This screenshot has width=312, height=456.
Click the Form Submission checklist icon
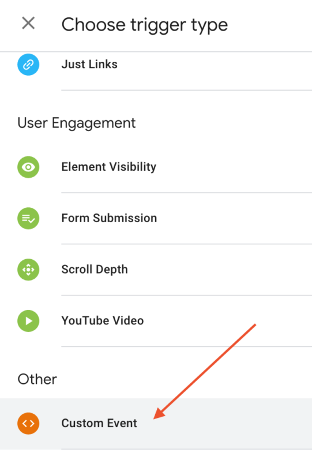tap(28, 218)
